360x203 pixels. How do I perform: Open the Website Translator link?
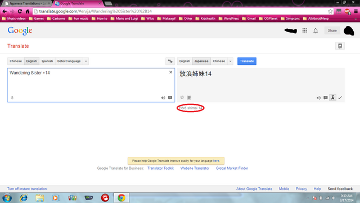pos(195,168)
